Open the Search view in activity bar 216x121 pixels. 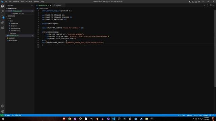click(3, 11)
